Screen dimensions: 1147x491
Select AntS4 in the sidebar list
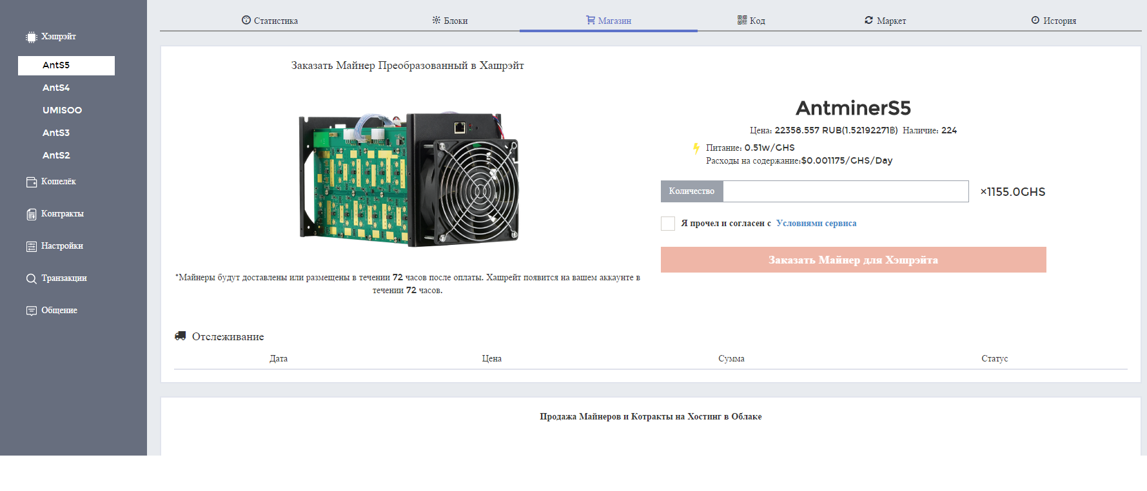pos(56,88)
